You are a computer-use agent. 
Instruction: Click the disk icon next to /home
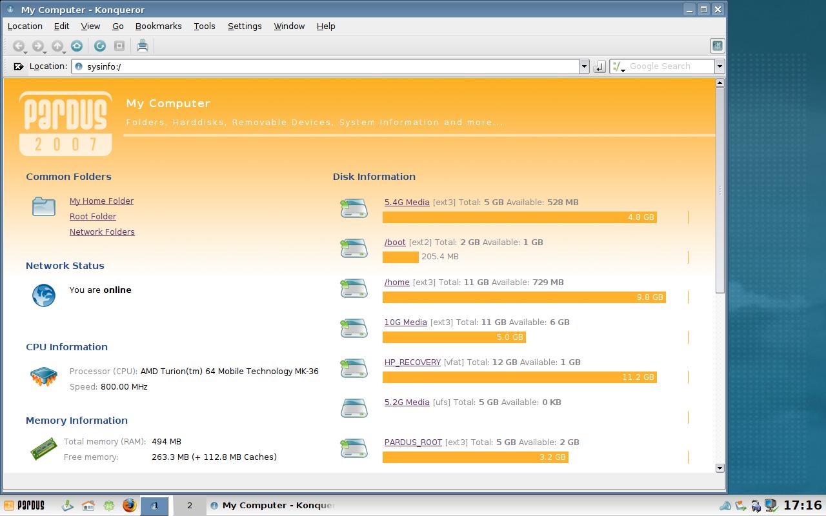(354, 288)
